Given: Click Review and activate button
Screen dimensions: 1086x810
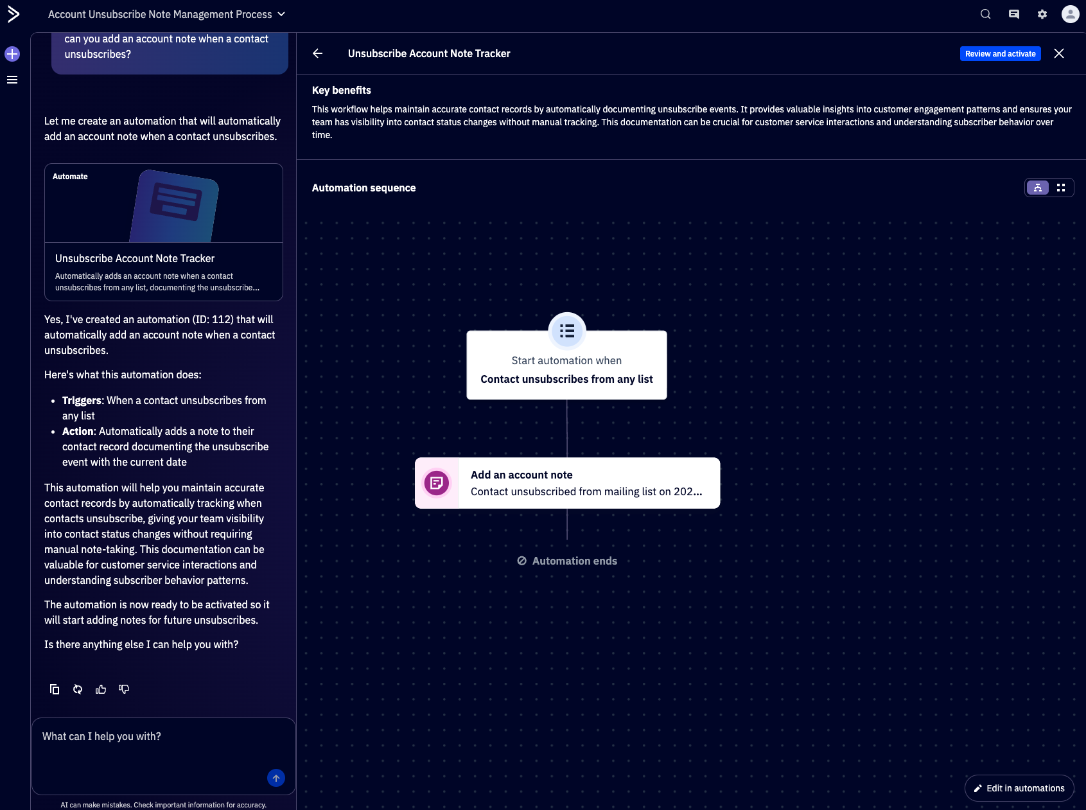Looking at the screenshot, I should 1000,54.
